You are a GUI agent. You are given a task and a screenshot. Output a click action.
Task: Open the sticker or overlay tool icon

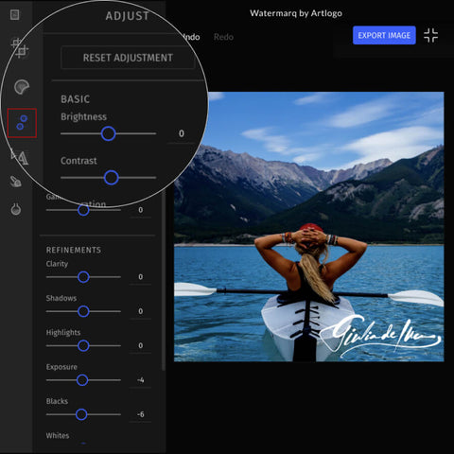(16, 209)
